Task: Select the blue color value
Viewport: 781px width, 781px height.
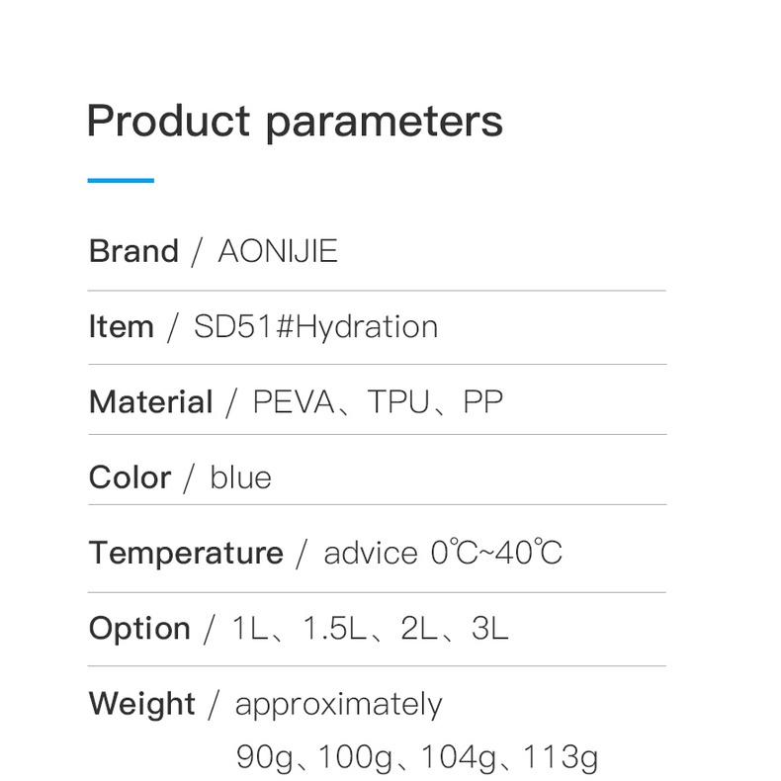Action: [x=240, y=477]
